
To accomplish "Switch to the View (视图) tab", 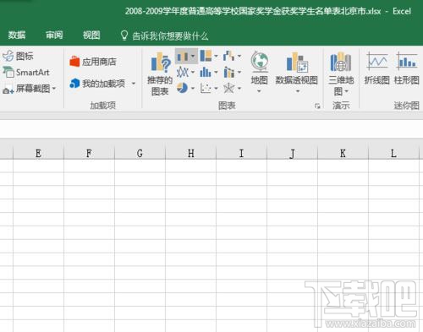I will click(91, 35).
